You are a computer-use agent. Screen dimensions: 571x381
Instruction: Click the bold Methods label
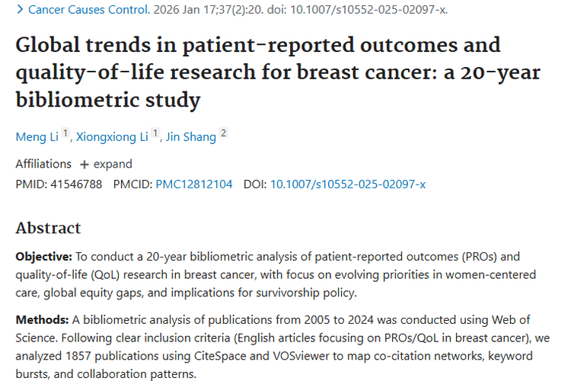click(x=42, y=319)
